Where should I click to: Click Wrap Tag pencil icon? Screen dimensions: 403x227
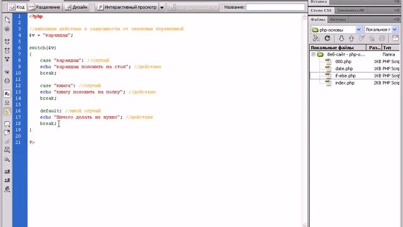[x=7, y=141]
